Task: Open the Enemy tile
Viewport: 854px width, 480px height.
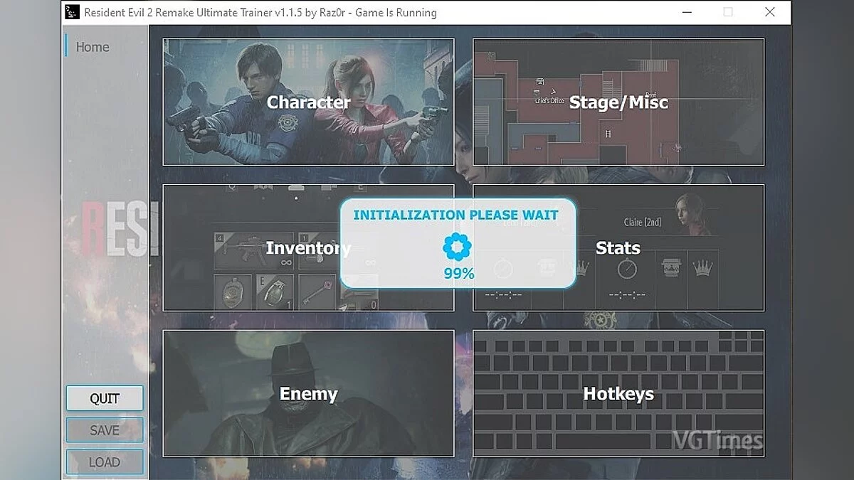Action: (x=308, y=393)
